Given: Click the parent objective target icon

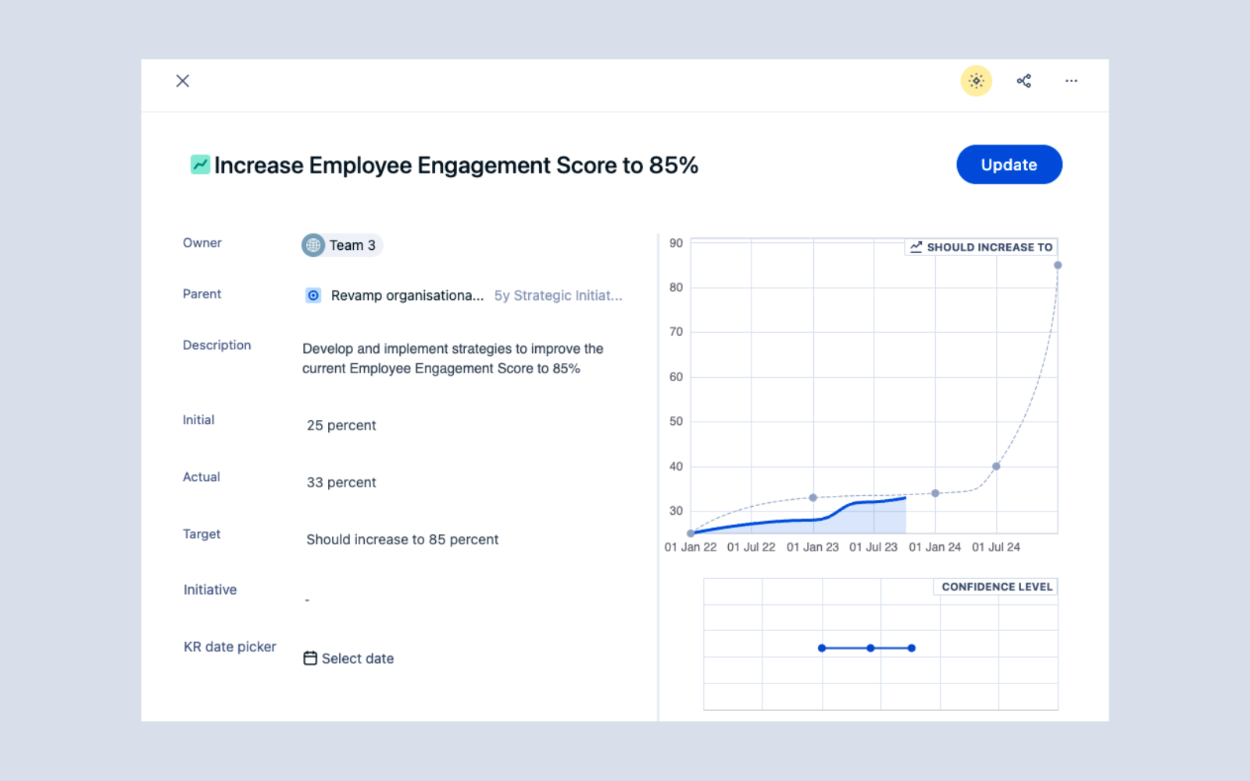Looking at the screenshot, I should (x=313, y=295).
